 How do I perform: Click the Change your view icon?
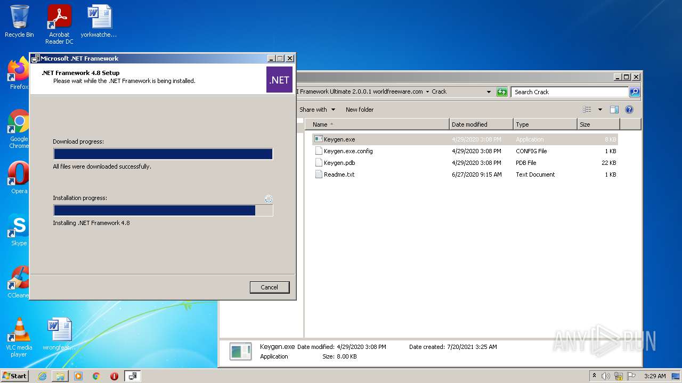pyautogui.click(x=587, y=110)
